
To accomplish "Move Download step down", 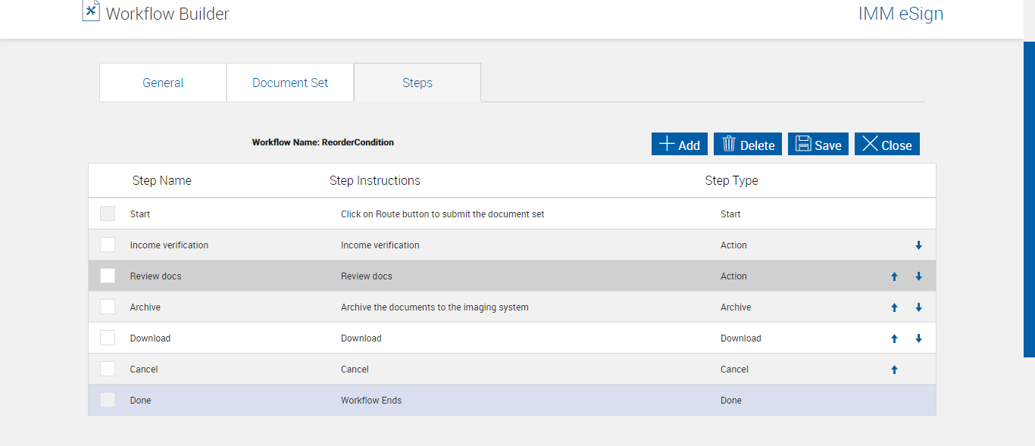I will pyautogui.click(x=918, y=338).
